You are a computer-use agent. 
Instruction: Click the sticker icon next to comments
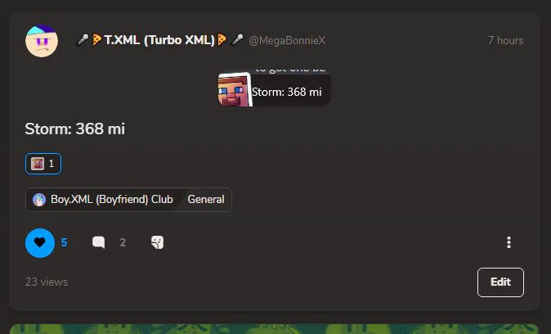tap(158, 242)
